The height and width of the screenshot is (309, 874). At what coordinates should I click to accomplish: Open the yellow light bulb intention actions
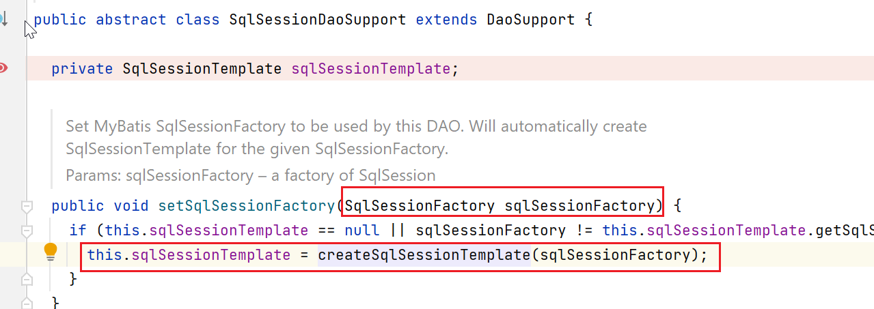(x=51, y=252)
